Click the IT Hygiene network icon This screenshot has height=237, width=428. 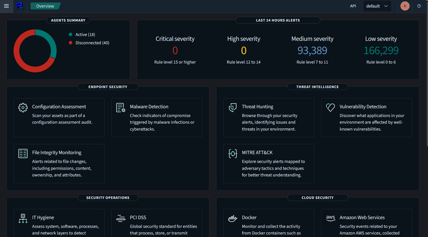coord(23,218)
